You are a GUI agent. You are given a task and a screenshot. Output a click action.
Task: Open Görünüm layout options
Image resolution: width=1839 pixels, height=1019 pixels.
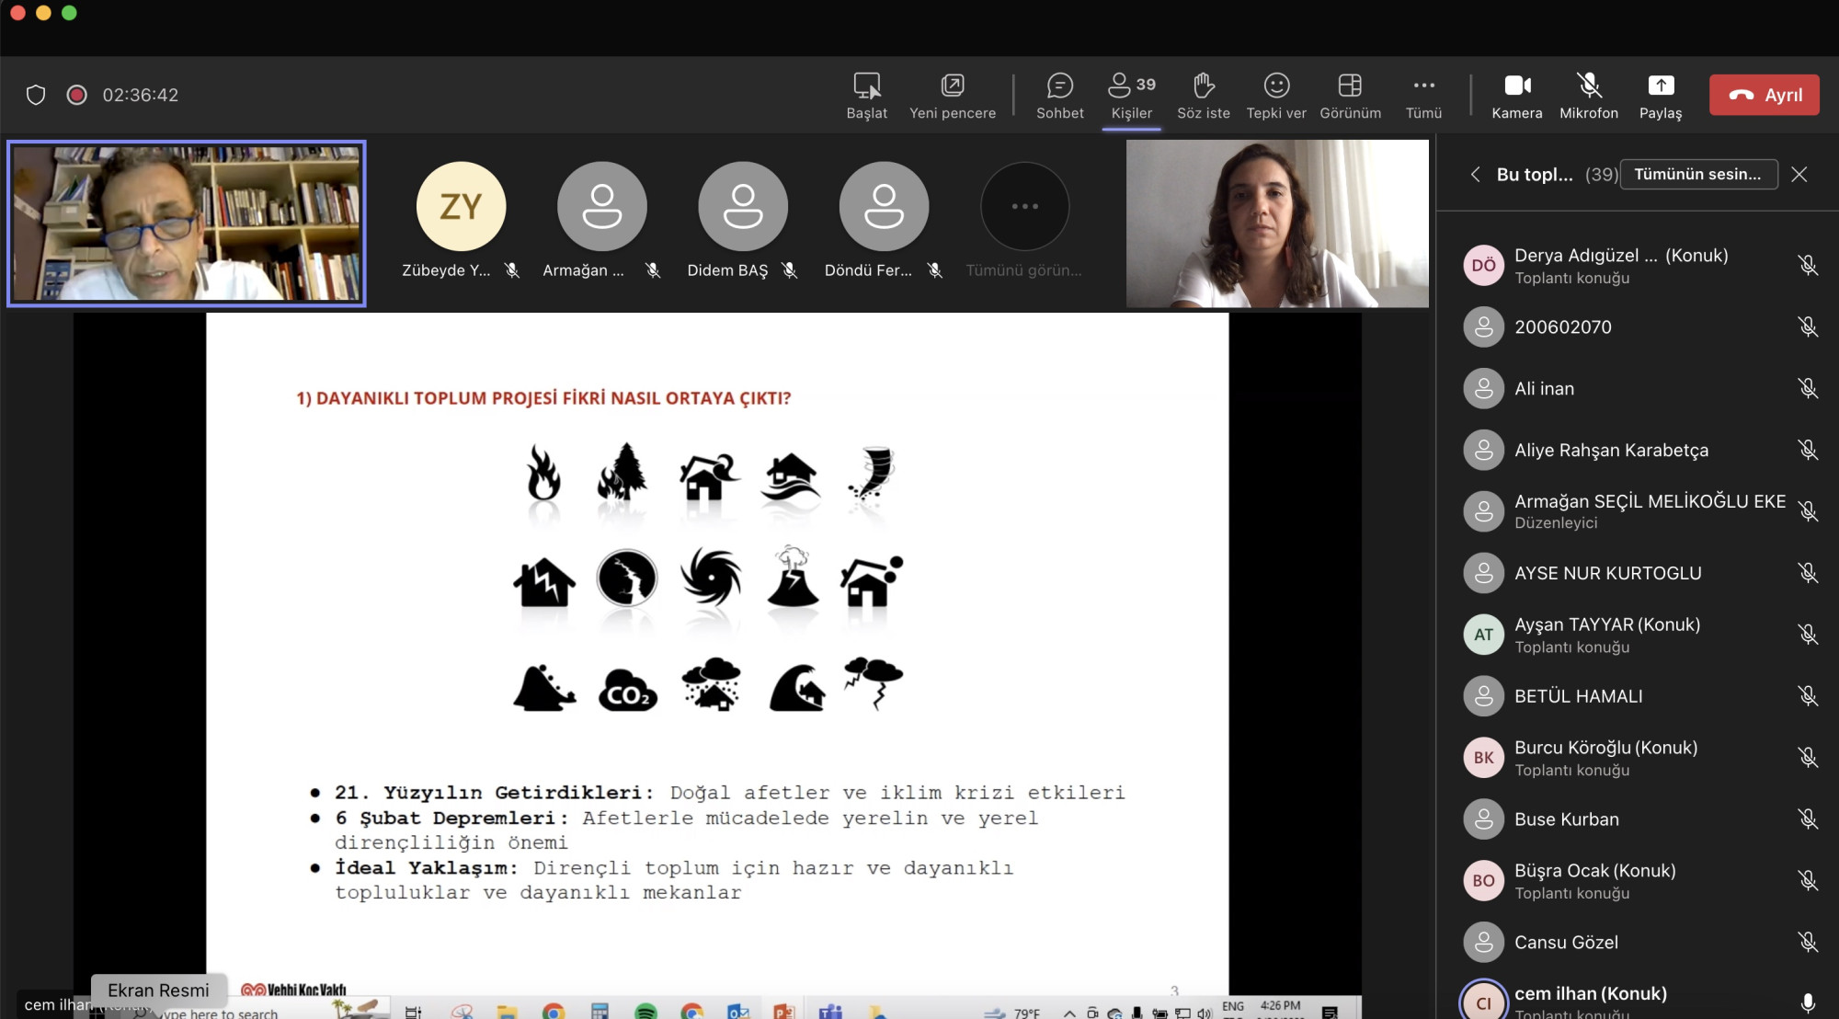(x=1350, y=96)
